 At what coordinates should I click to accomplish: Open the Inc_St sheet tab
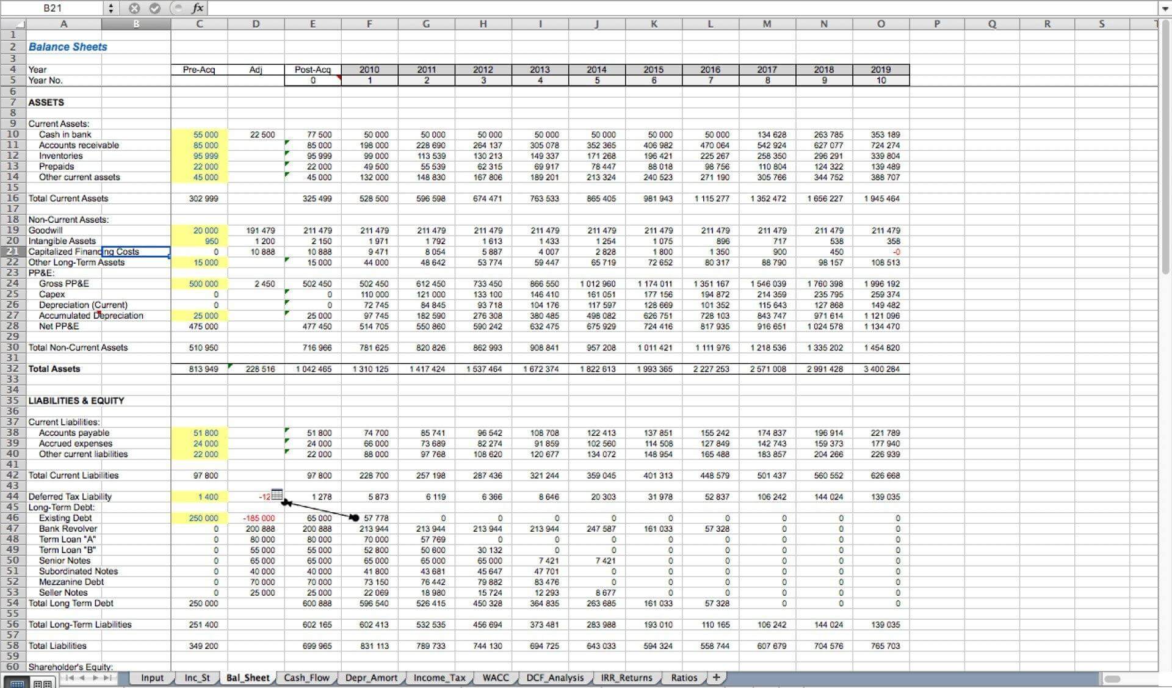pos(197,678)
